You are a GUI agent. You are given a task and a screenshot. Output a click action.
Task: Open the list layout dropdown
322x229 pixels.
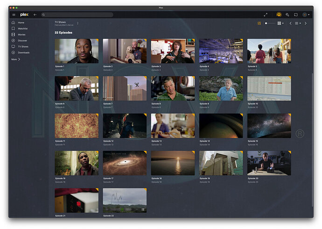(x=298, y=23)
